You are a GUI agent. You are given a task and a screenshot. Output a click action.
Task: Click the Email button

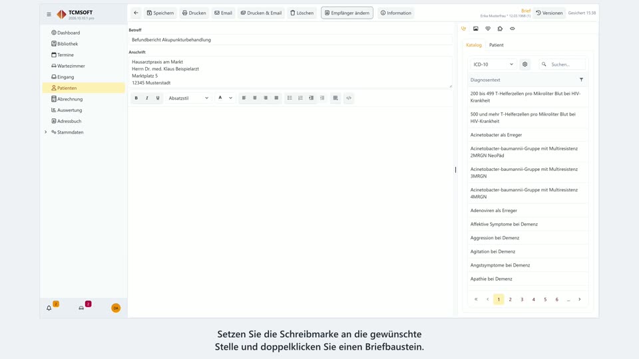tap(224, 13)
